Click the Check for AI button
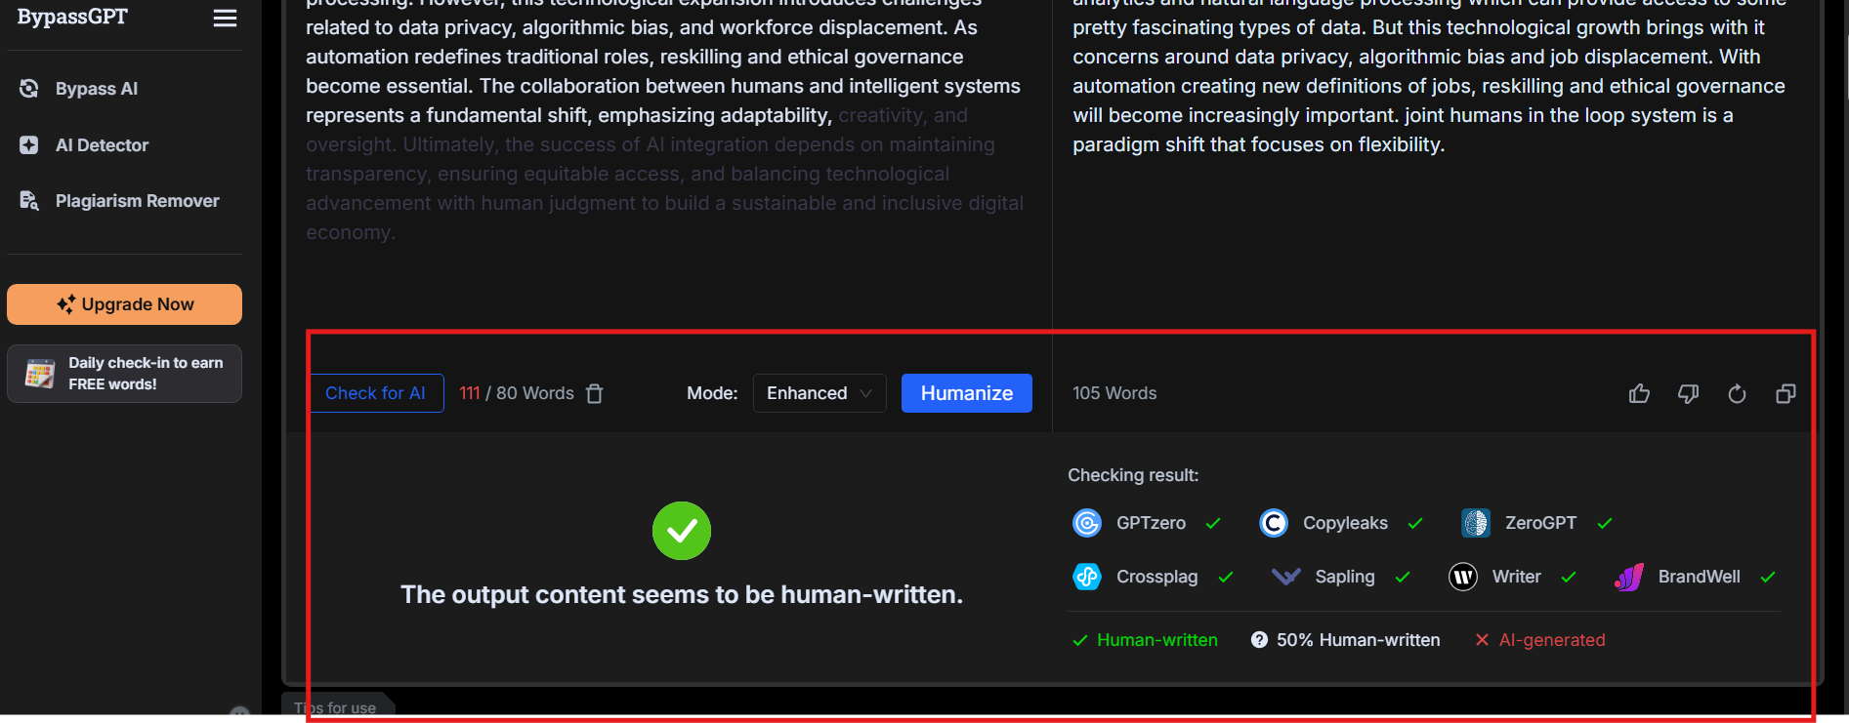1849x723 pixels. (x=376, y=393)
